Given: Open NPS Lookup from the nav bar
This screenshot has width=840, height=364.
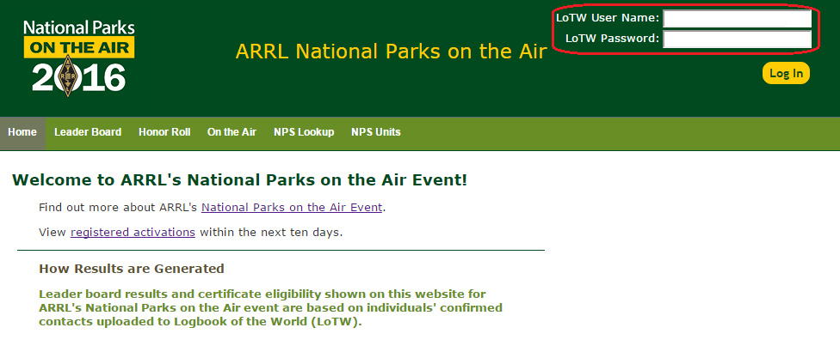Looking at the screenshot, I should coord(304,132).
